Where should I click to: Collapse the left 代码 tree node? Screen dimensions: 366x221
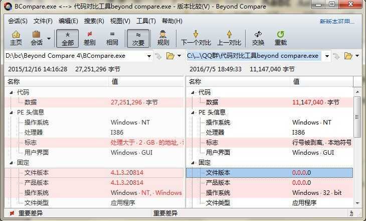11,92
